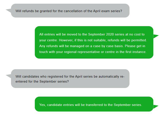Click the line starting 'your centre. However'
The image size is (164, 115).
(x=93, y=40)
